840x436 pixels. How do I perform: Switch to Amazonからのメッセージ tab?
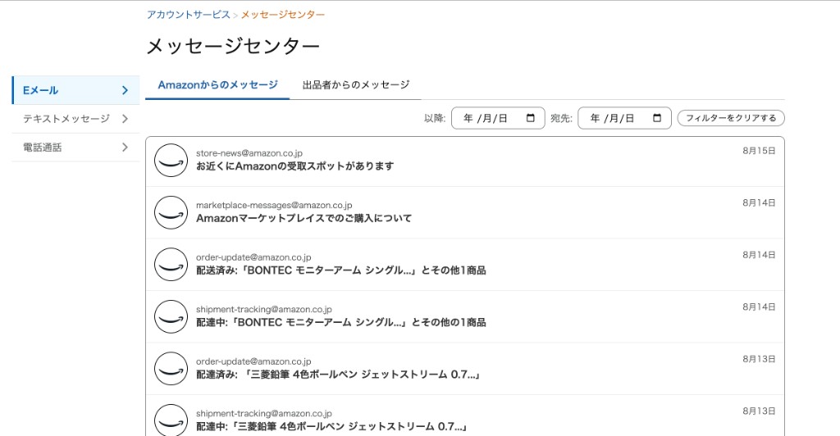point(217,85)
